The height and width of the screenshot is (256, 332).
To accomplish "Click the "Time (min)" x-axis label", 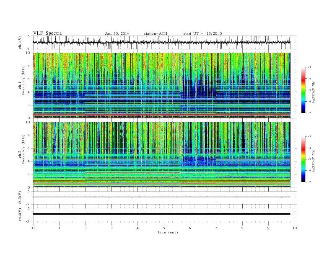I will (168, 232).
